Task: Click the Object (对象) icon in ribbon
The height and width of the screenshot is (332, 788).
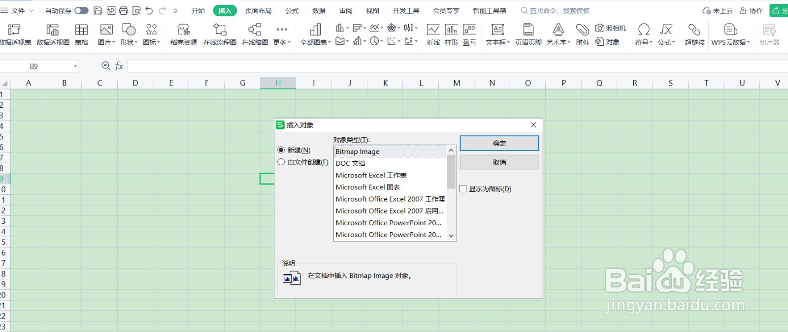Action: (607, 42)
